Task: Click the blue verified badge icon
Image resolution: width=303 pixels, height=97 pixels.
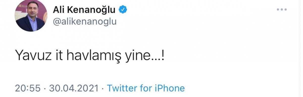Action: pos(123,10)
